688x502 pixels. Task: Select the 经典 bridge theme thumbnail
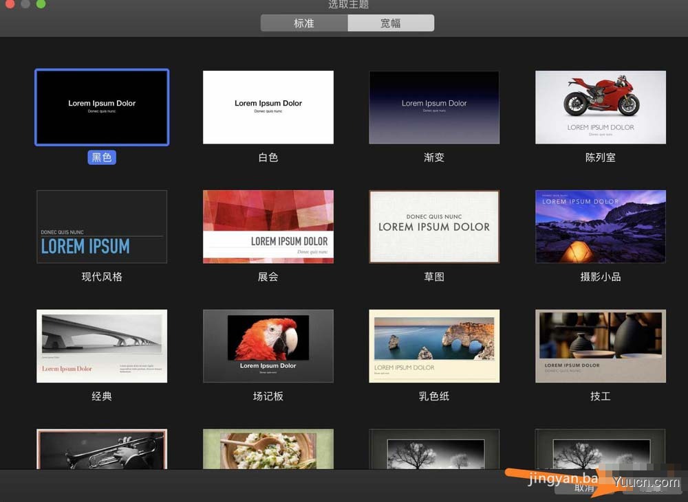coord(102,346)
